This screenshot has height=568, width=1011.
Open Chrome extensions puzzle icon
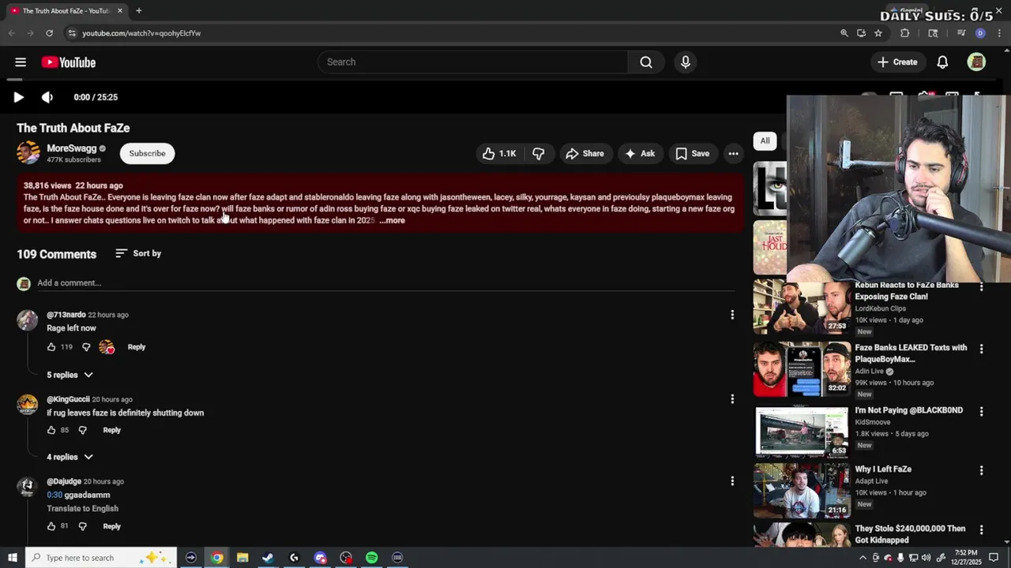tap(905, 33)
